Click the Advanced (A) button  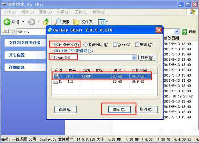66,109
